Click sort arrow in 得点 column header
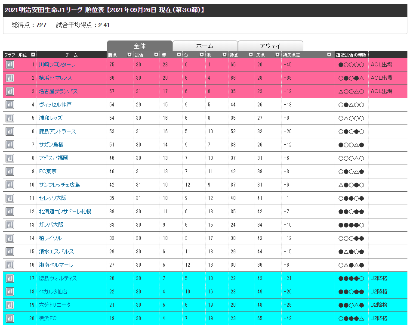413x330 pixels. 251,55
